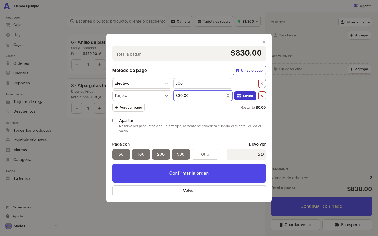Click the Devolver $0 change field
This screenshot has width=378, height=236.
[x=246, y=154]
